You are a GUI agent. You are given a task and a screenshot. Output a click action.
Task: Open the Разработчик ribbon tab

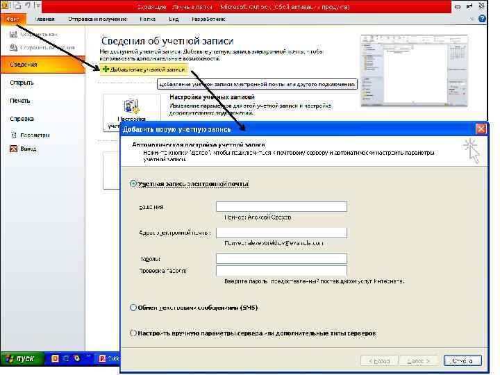(x=208, y=19)
